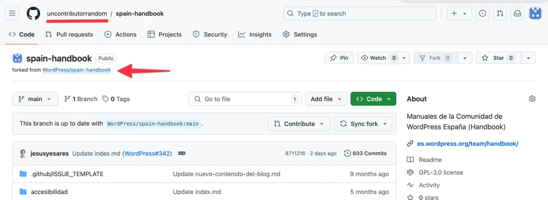Viewport: 548px width, 200px height.
Task: Open the notifications inbox icon
Action: [517, 14]
